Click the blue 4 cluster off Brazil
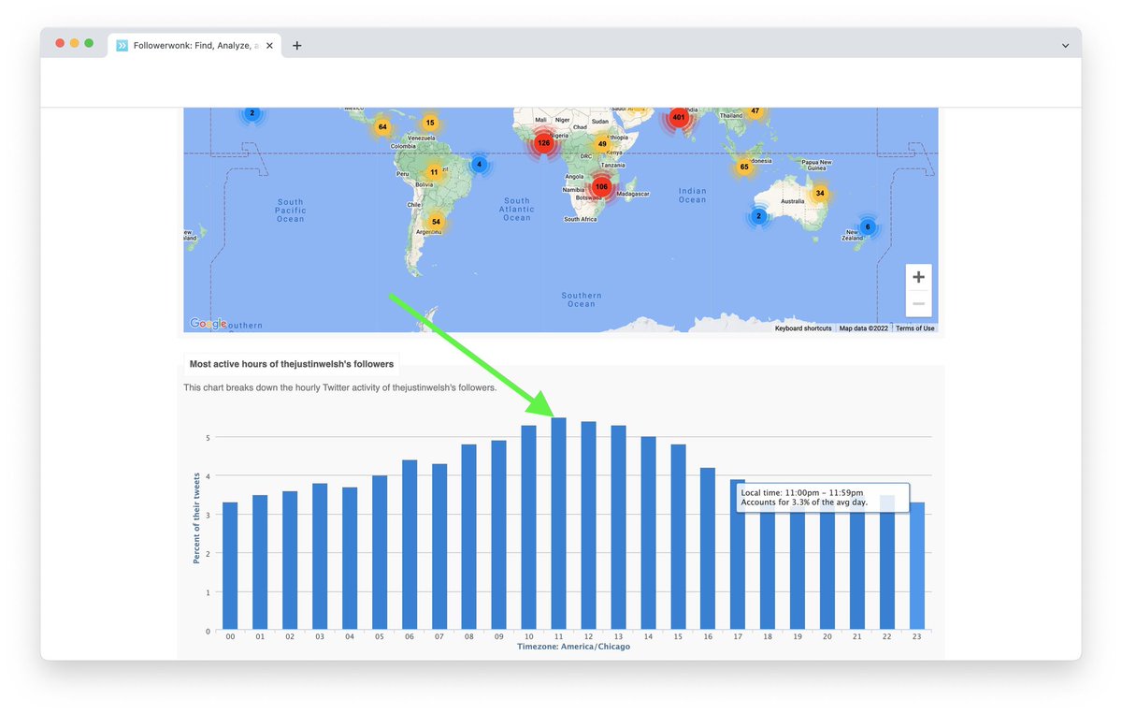The image size is (1122, 714). [x=480, y=165]
